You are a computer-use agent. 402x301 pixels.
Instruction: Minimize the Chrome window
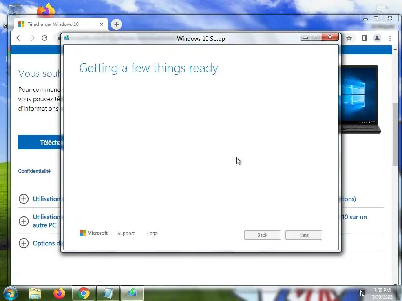[x=365, y=19]
